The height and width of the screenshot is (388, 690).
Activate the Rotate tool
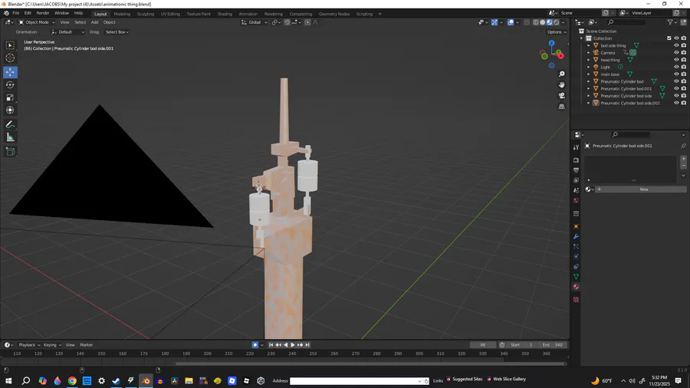tap(10, 85)
